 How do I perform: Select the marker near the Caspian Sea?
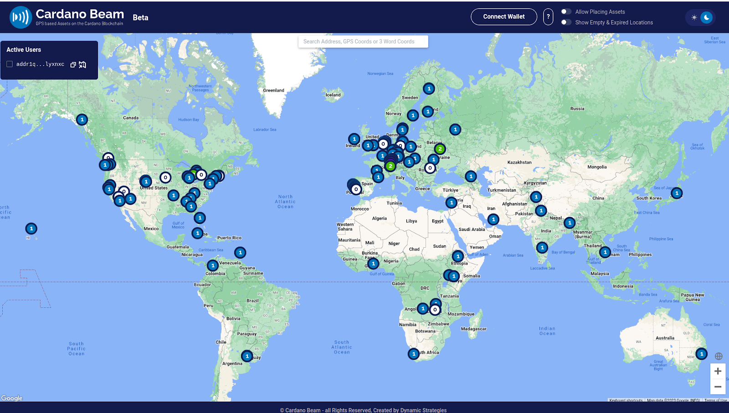(471, 176)
